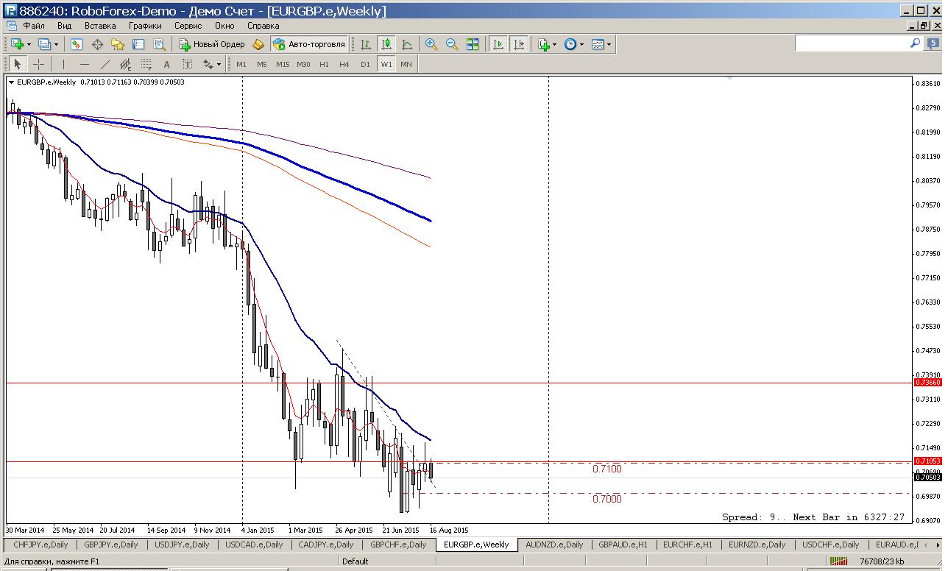
Task: Select the vertical line tool
Action: [x=63, y=64]
